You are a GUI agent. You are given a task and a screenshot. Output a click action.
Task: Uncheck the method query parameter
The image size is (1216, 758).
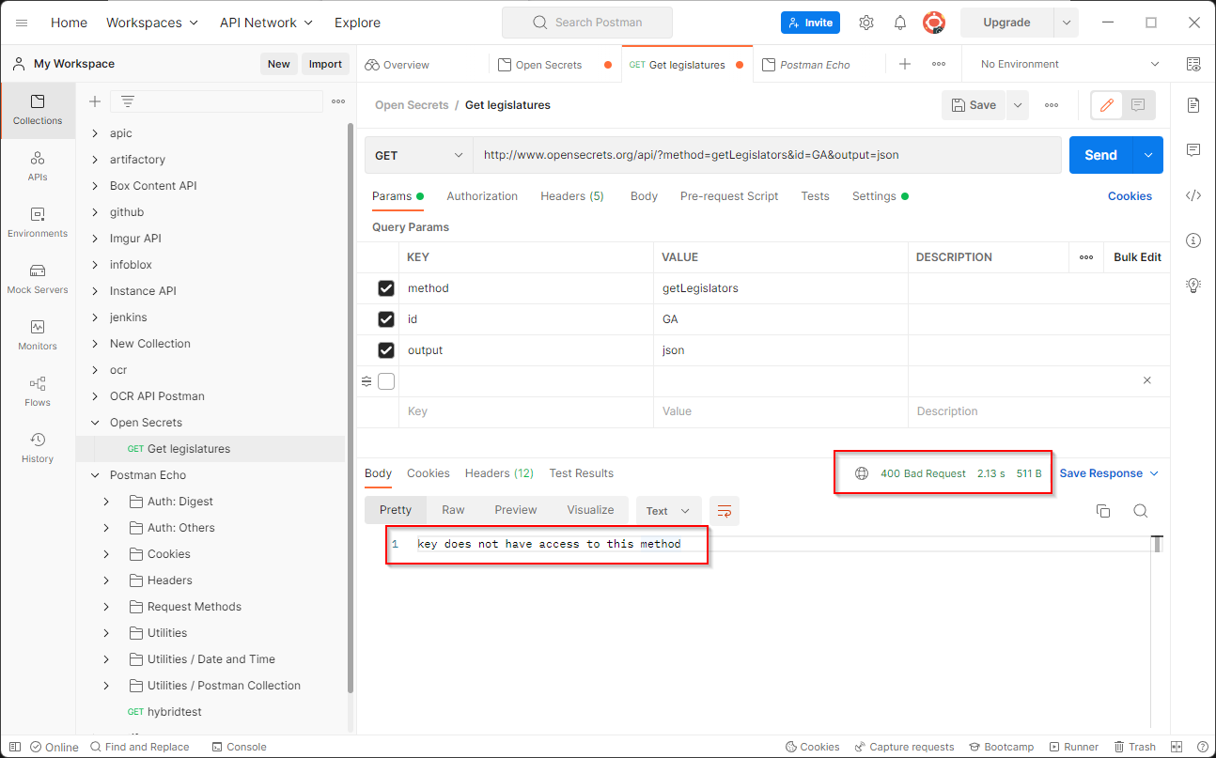pos(386,287)
